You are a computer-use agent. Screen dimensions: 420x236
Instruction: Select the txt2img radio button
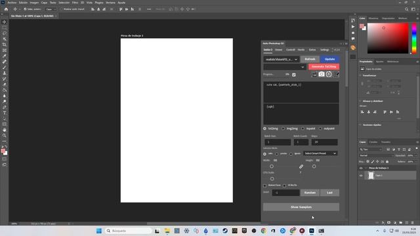point(264,128)
